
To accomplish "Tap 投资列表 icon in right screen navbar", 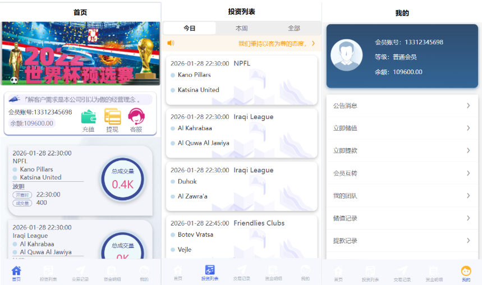I will pyautogui.click(x=370, y=271).
